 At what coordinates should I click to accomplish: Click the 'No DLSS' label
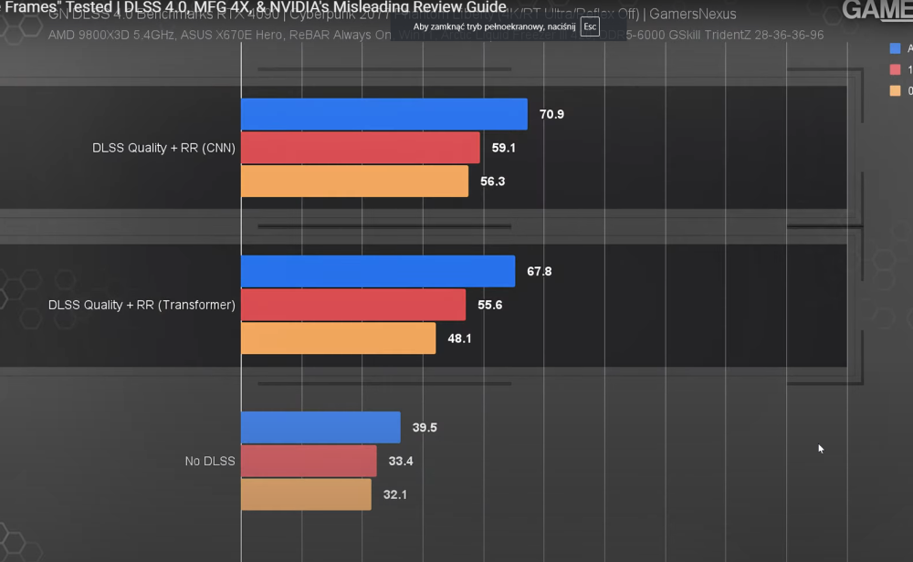pyautogui.click(x=210, y=461)
